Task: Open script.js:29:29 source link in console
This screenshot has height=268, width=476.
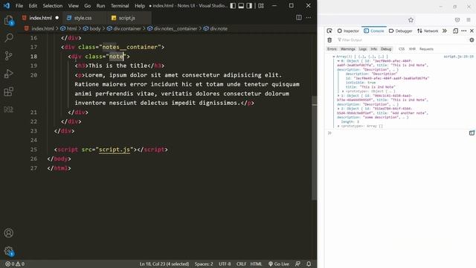Action: [x=458, y=57]
